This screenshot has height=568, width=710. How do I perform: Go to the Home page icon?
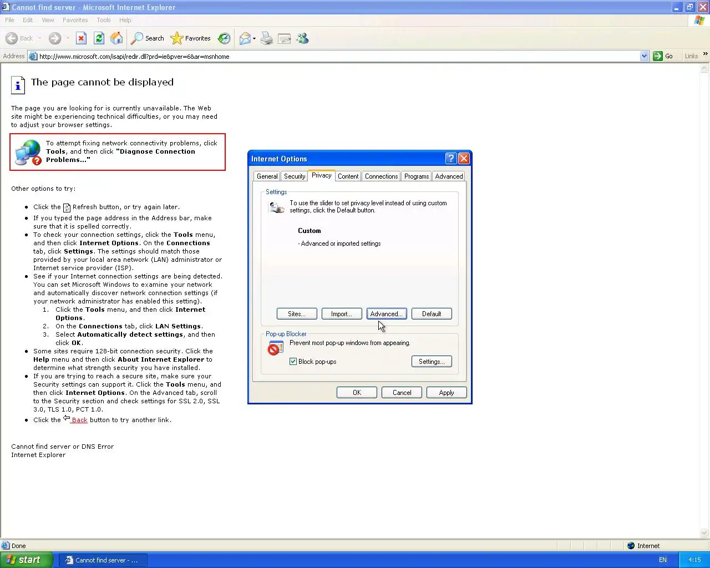116,38
